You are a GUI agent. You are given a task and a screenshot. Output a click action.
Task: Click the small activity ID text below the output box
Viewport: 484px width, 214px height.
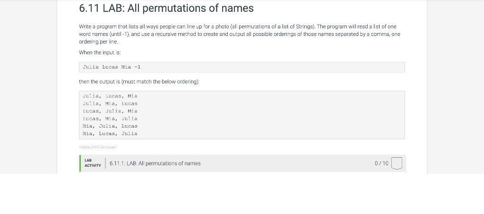pos(98,147)
